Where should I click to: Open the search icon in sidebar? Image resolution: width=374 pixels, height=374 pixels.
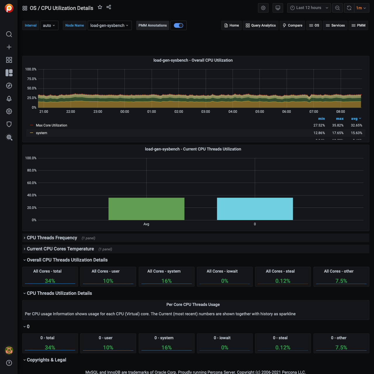coord(9,34)
